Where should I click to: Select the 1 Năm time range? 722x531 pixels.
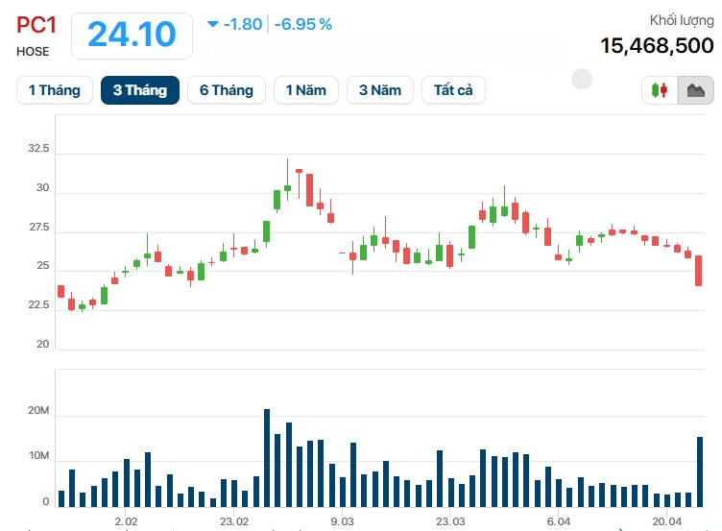(306, 90)
